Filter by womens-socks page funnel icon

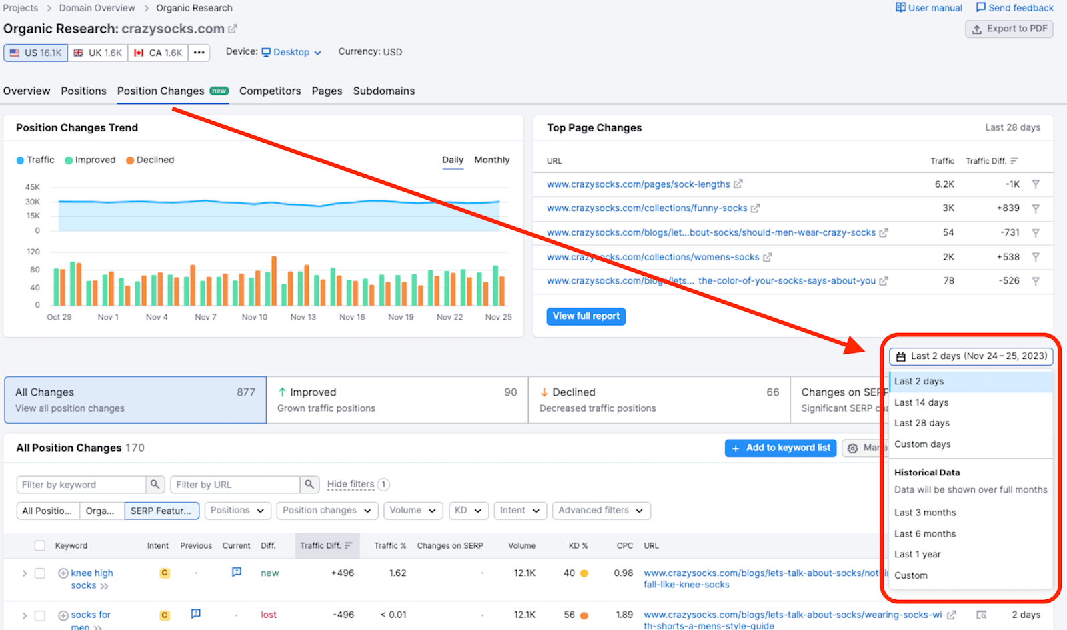(1036, 257)
